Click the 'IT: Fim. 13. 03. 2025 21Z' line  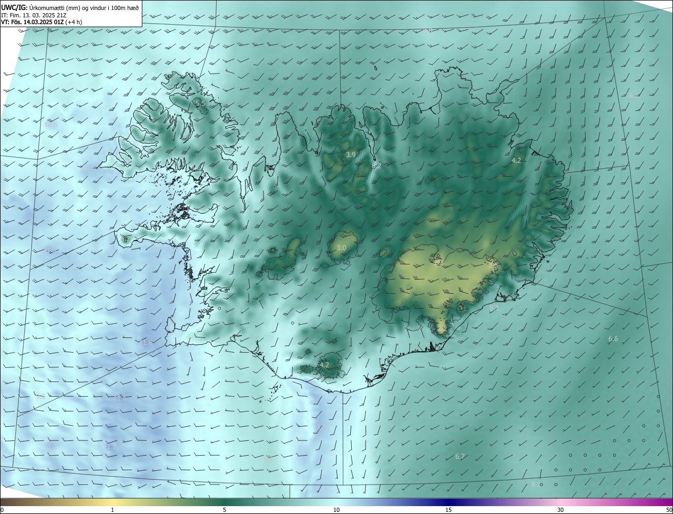click(34, 15)
